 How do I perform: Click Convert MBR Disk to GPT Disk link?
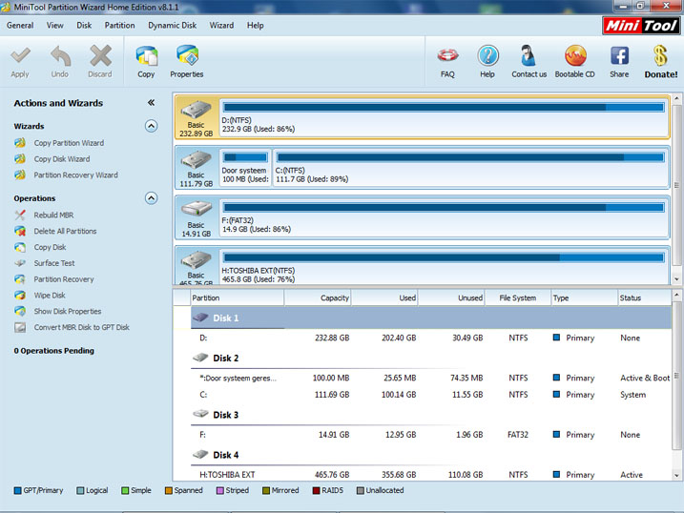point(82,327)
